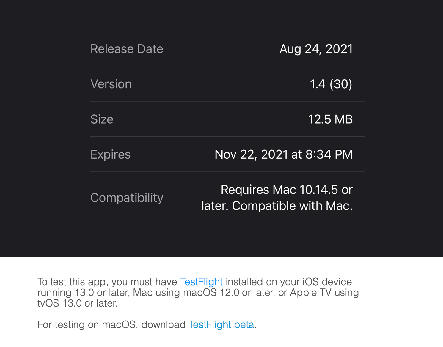Open the TestFlight beta download link

coord(221,324)
